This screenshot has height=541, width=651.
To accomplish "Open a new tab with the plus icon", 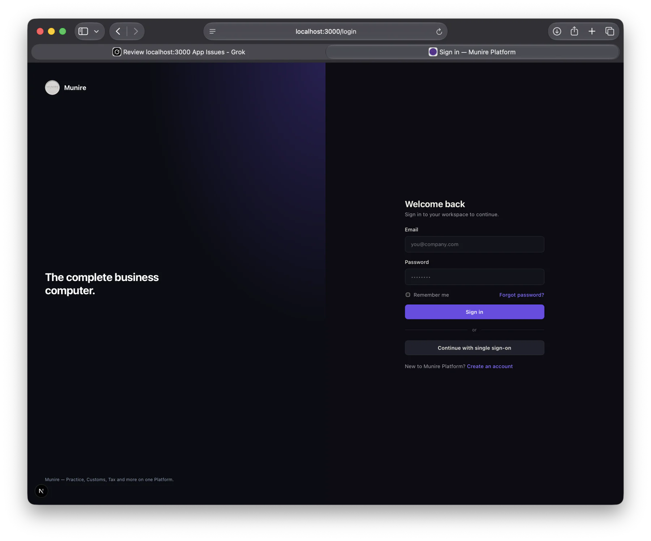I will click(592, 31).
